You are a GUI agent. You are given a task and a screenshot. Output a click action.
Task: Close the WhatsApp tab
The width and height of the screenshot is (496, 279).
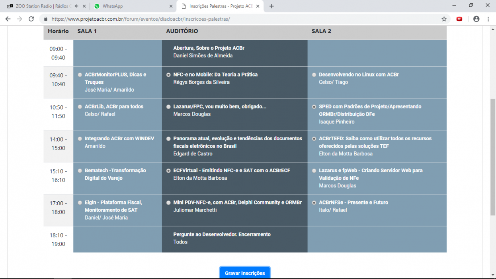(171, 6)
